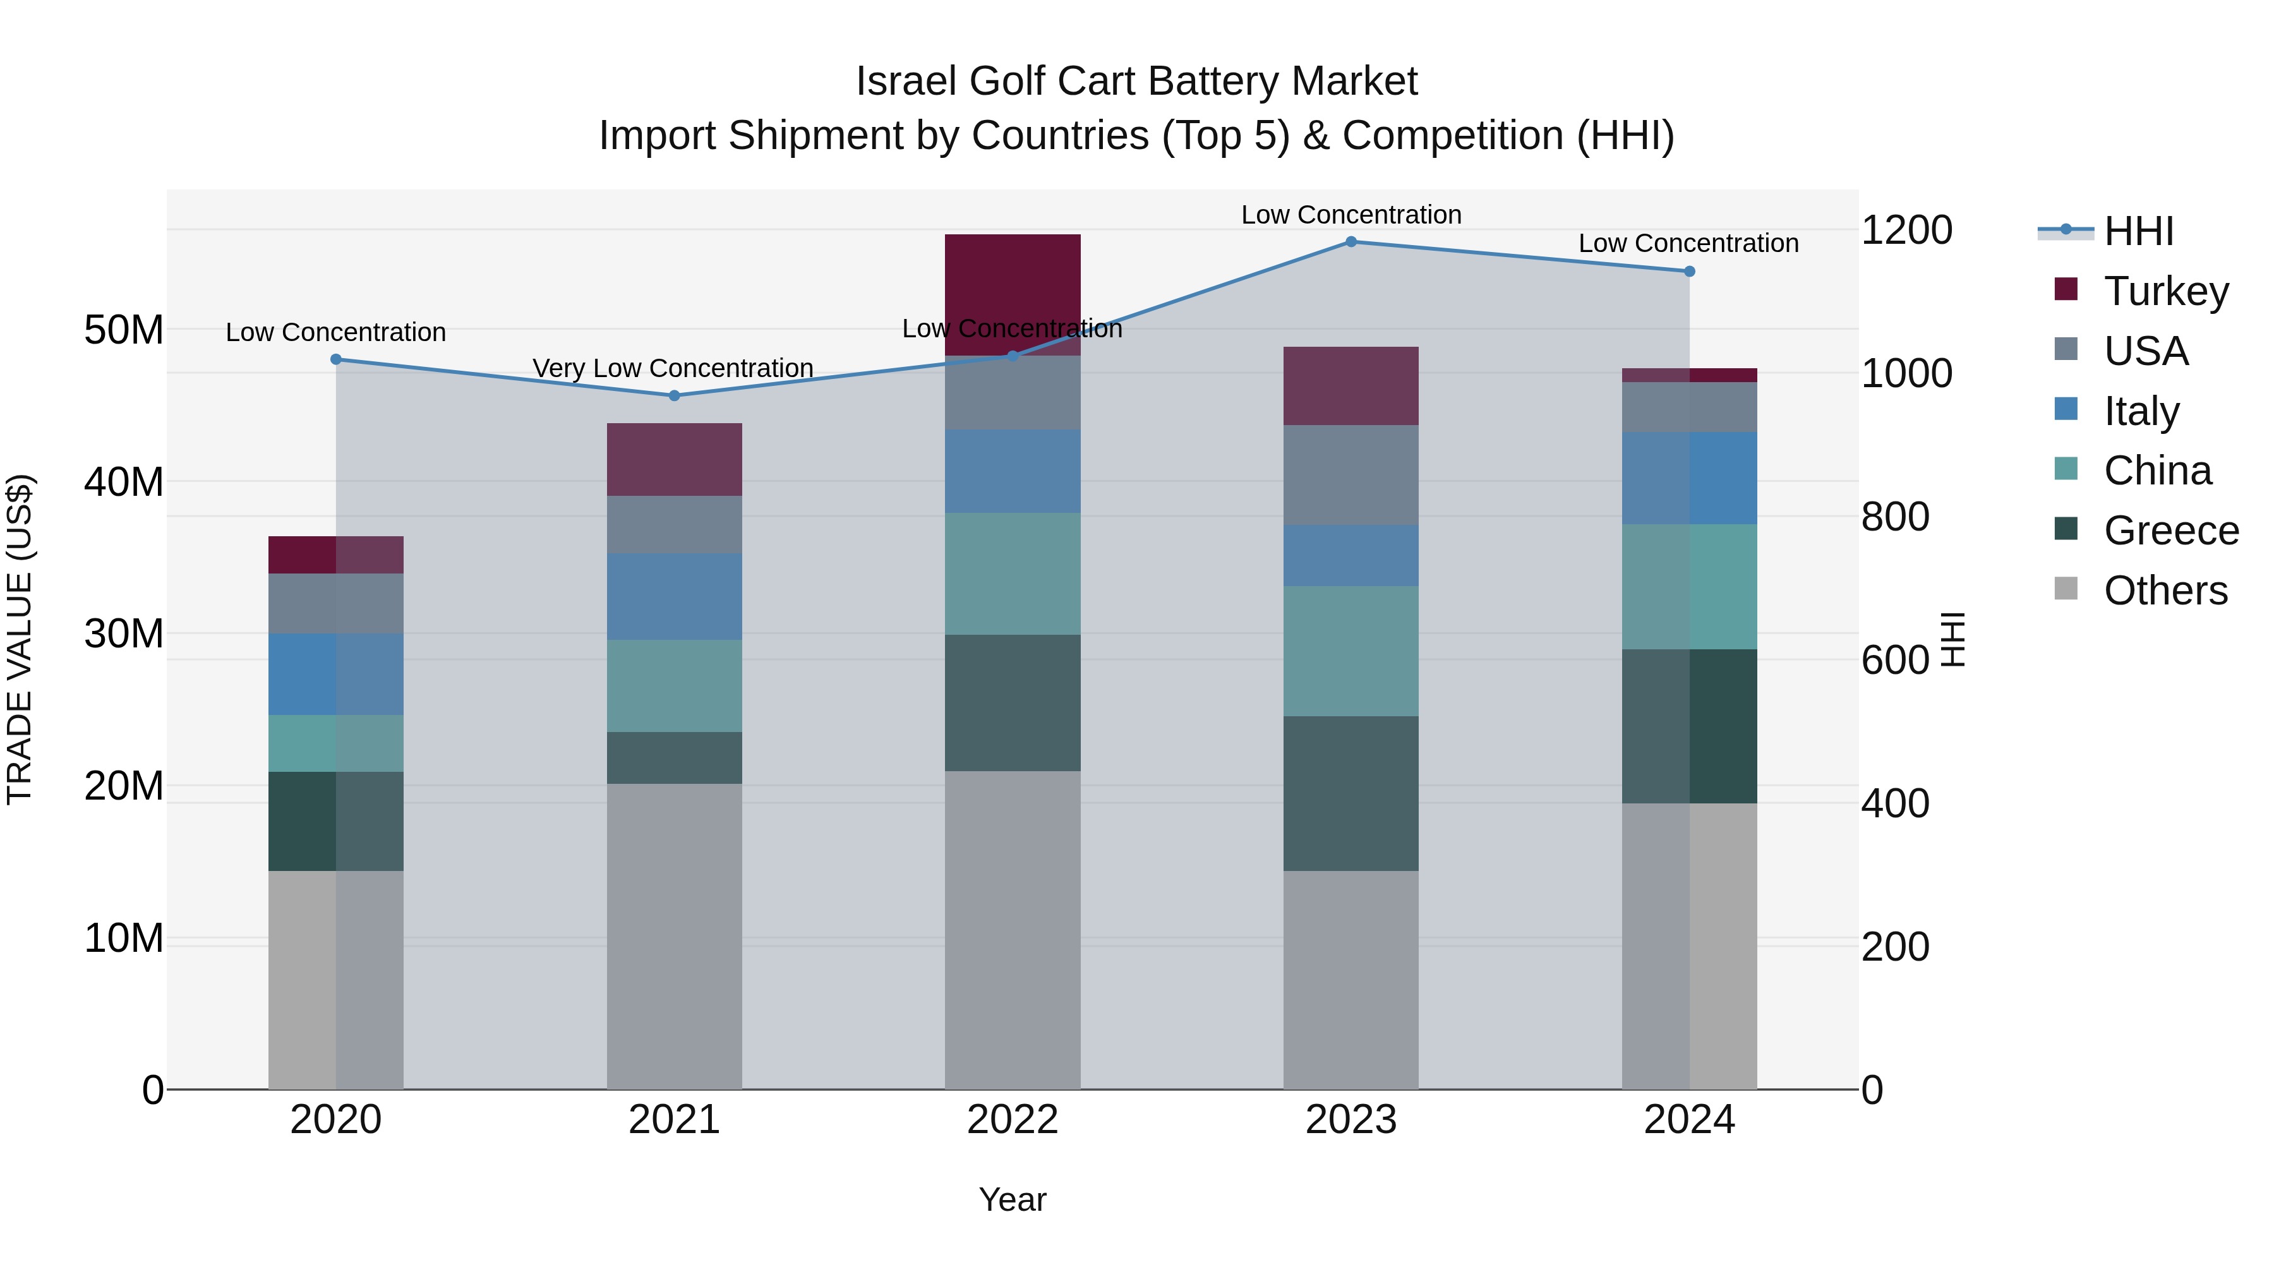Viewport: 2274px width, 1279px height.
Task: Click the 50M y-axis tick label
Action: (124, 330)
